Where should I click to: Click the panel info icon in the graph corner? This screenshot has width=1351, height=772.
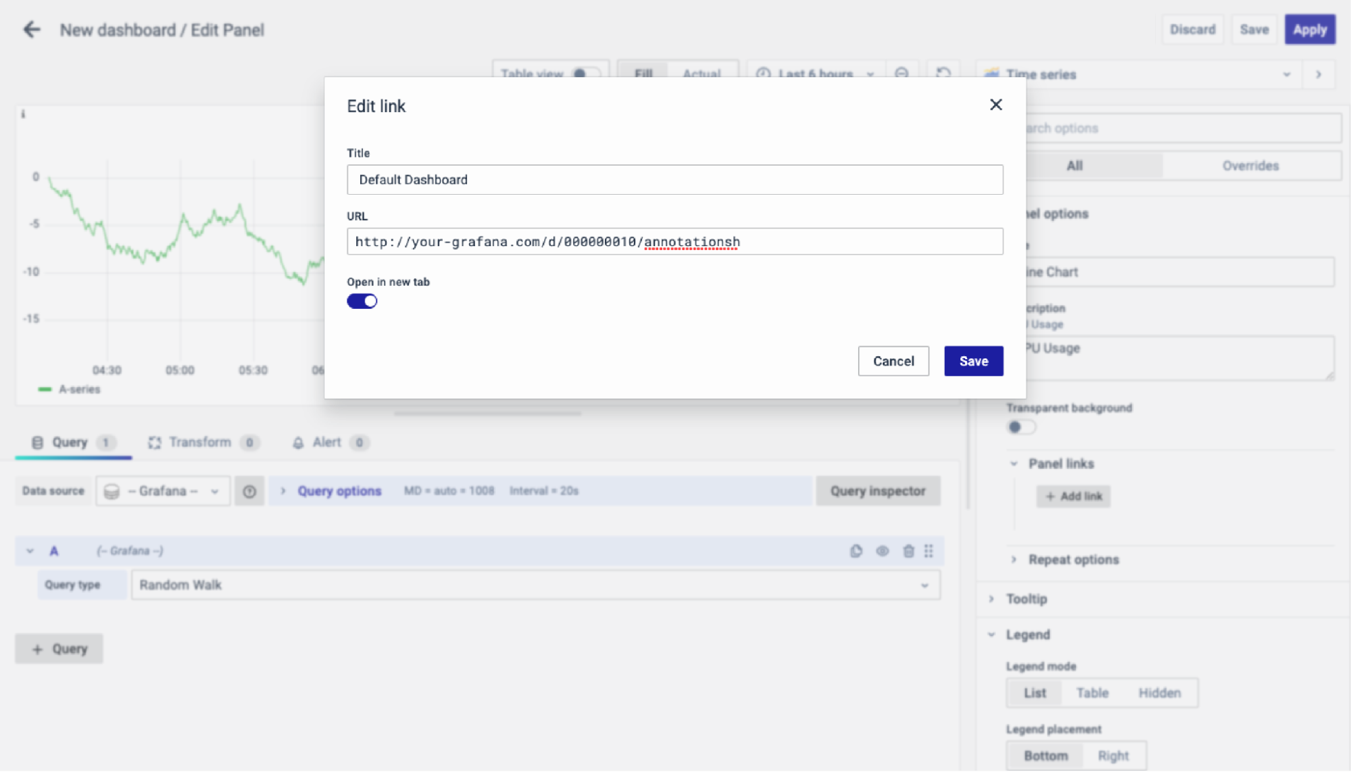coord(23,114)
